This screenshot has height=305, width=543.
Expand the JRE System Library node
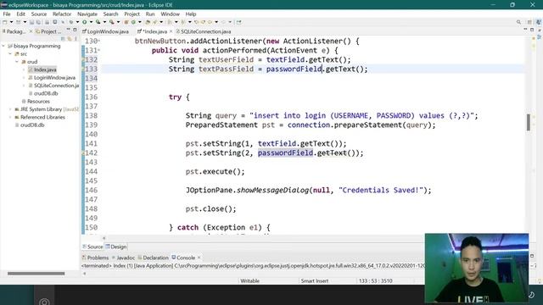coord(10,109)
